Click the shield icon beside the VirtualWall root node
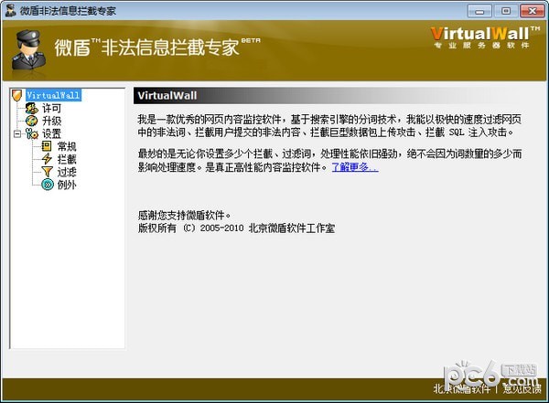The image size is (549, 403). 16,95
